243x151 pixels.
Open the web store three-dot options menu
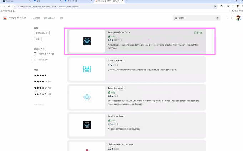pyautogui.click(x=226, y=18)
